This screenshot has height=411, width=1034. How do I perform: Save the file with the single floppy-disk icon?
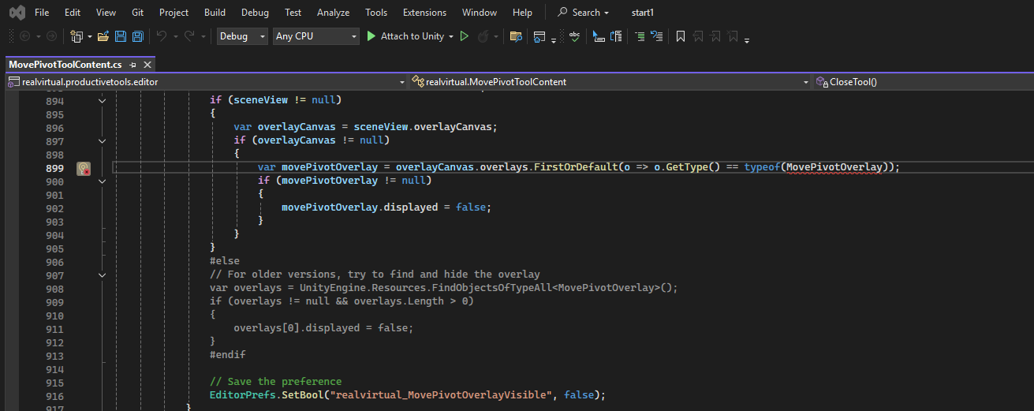point(121,36)
